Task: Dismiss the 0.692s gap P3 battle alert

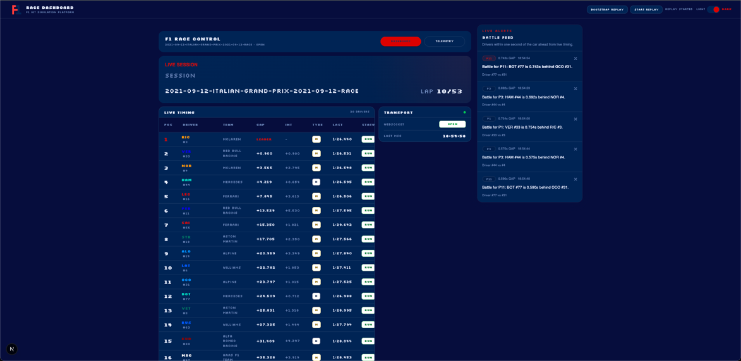Action: (575, 89)
